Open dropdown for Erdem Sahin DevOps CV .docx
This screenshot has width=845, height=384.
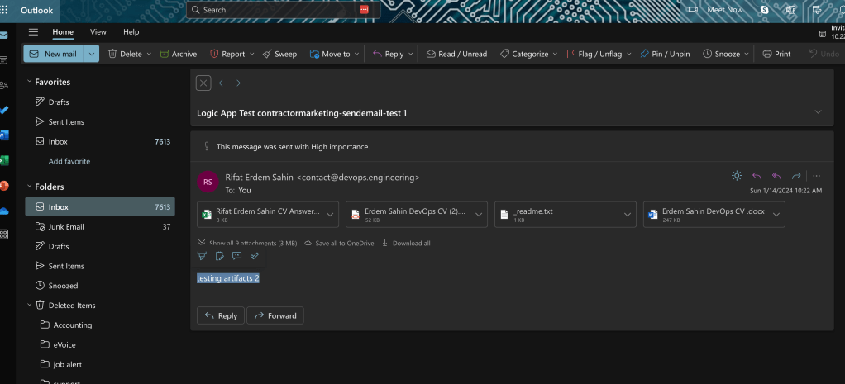[776, 215]
